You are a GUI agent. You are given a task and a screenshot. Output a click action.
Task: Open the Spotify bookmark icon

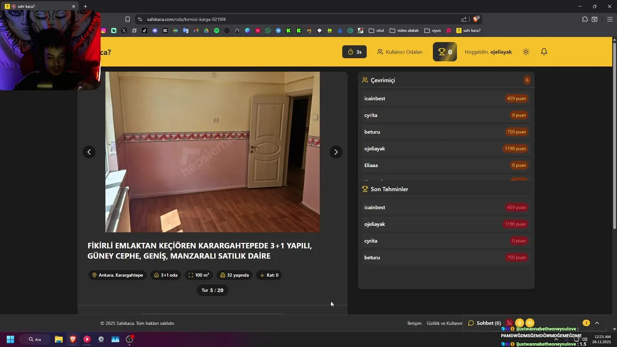[216, 30]
